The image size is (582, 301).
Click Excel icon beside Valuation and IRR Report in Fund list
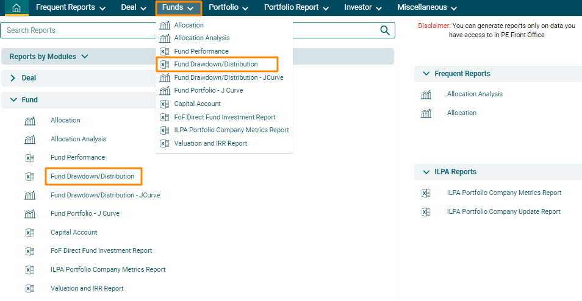point(30,289)
